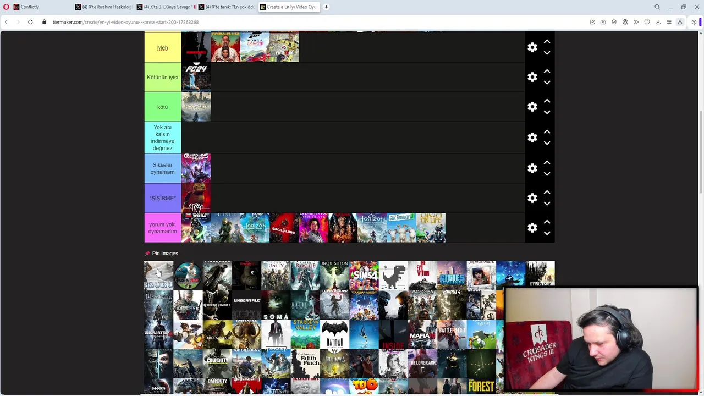Open gear settings for Yok abi kalsın tier
Screen dimensions: 704x396
532,137
